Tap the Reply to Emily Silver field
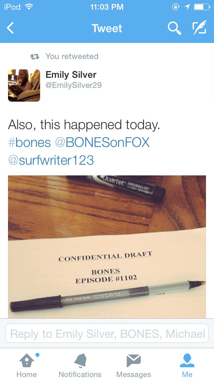Screen dimensions: 214x381 tap(107, 333)
